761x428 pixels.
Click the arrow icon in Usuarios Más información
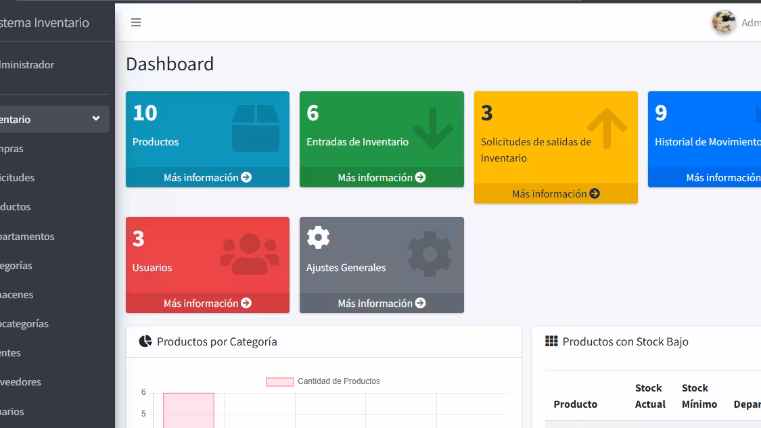(246, 304)
